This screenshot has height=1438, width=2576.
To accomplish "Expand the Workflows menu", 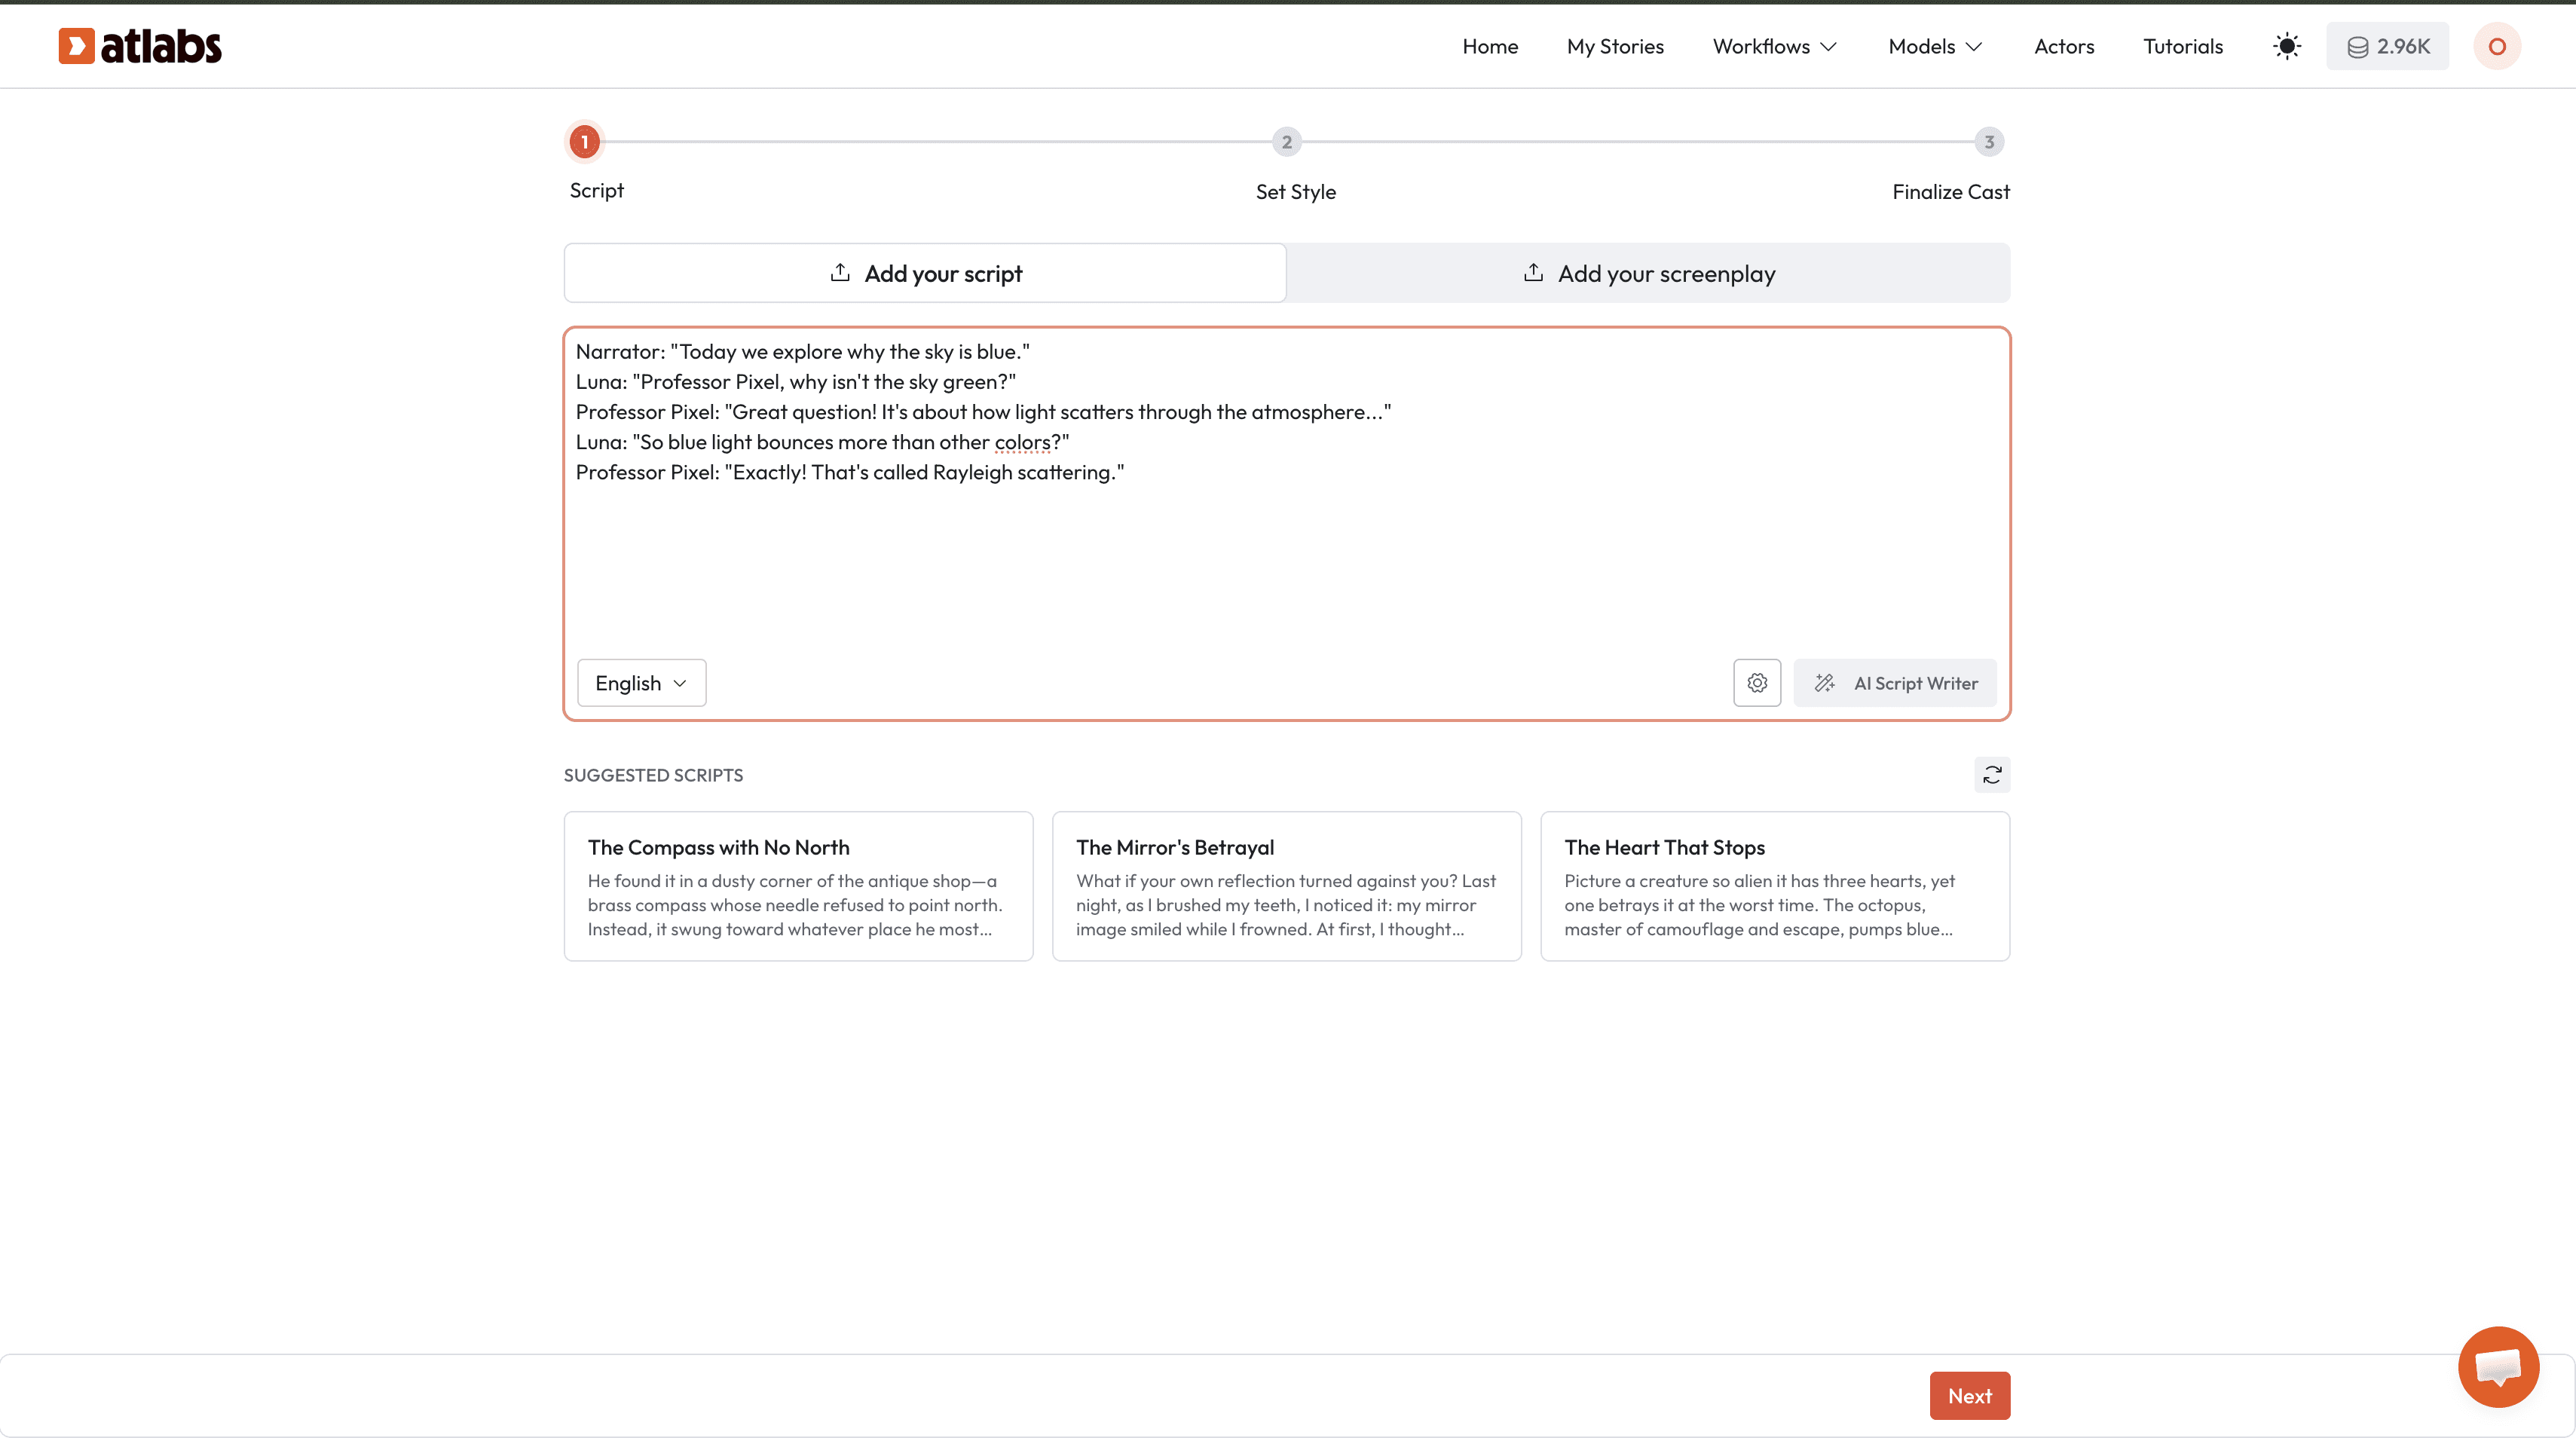I will point(1774,46).
